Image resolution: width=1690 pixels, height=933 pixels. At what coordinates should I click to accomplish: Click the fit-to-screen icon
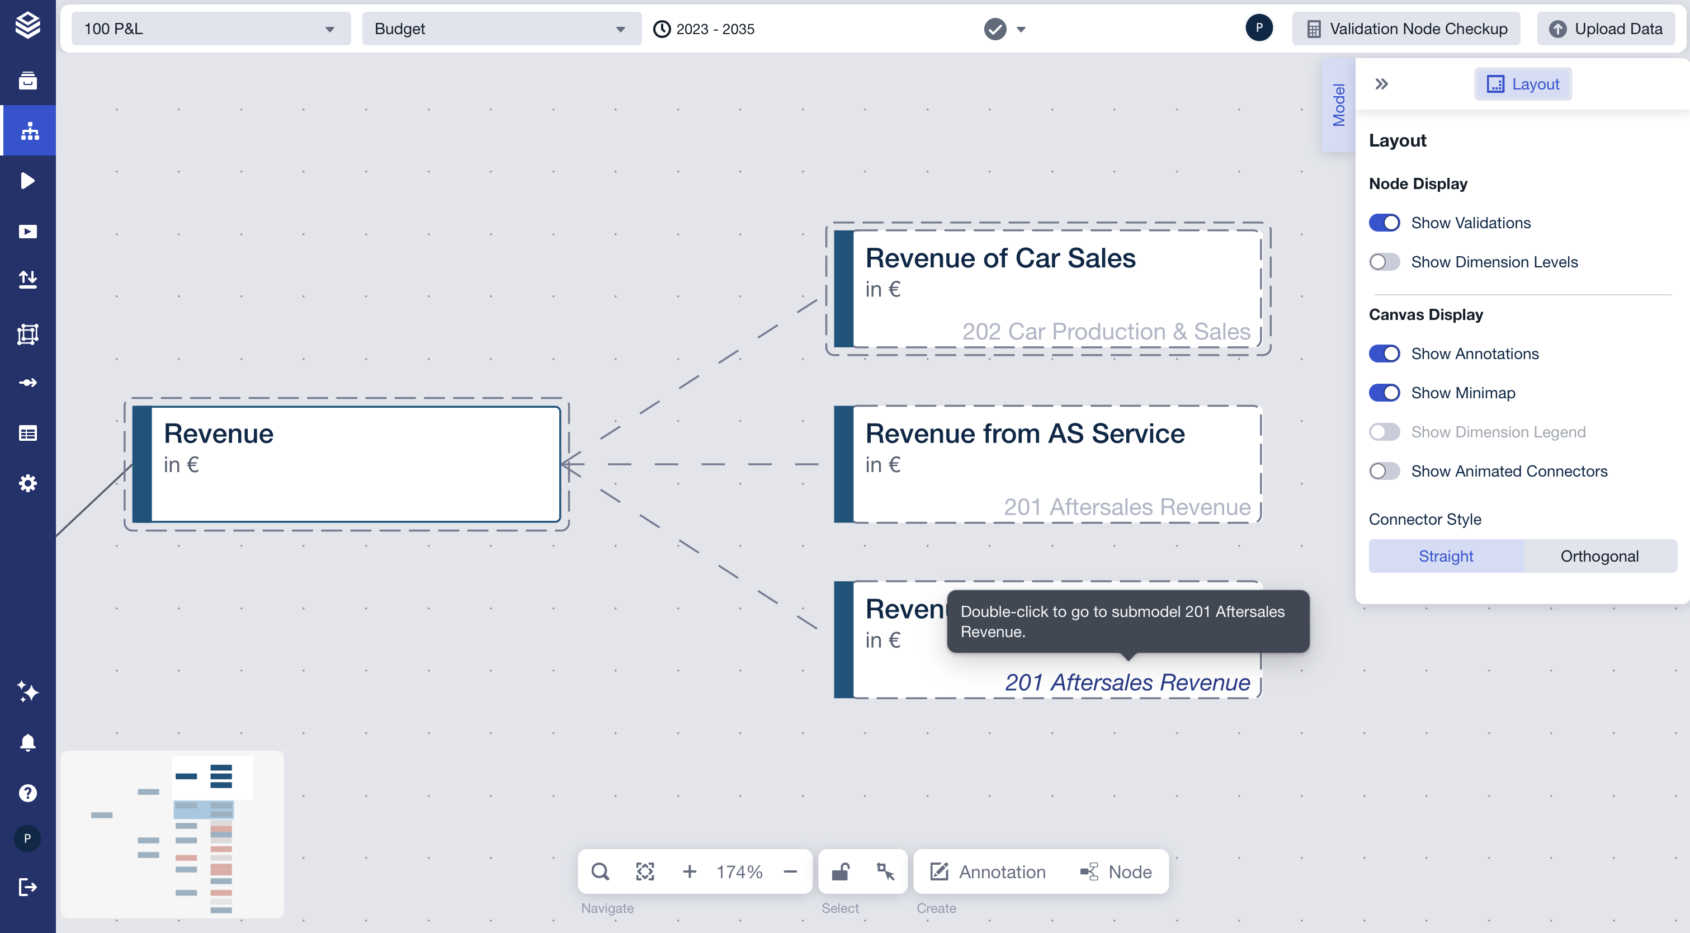[645, 871]
